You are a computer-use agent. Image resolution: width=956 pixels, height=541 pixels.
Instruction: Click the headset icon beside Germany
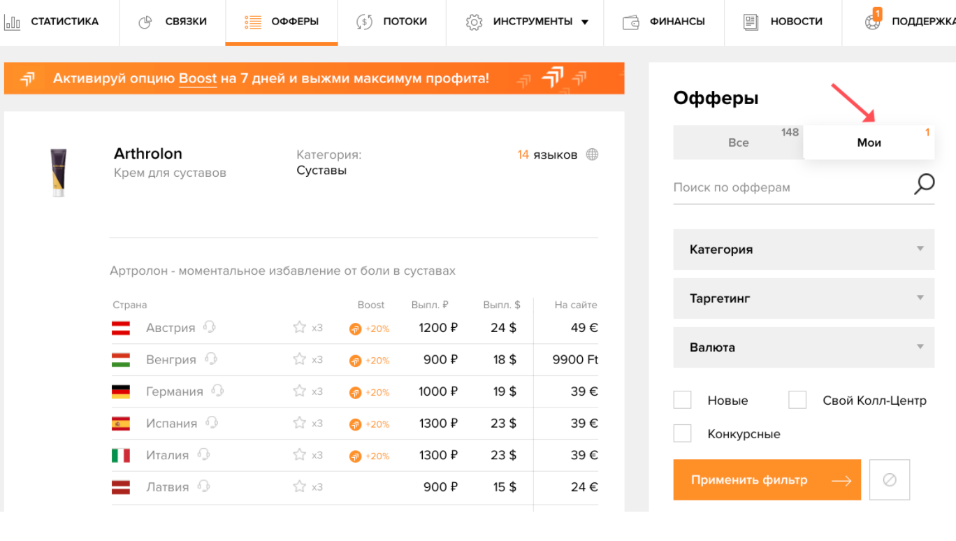217,391
